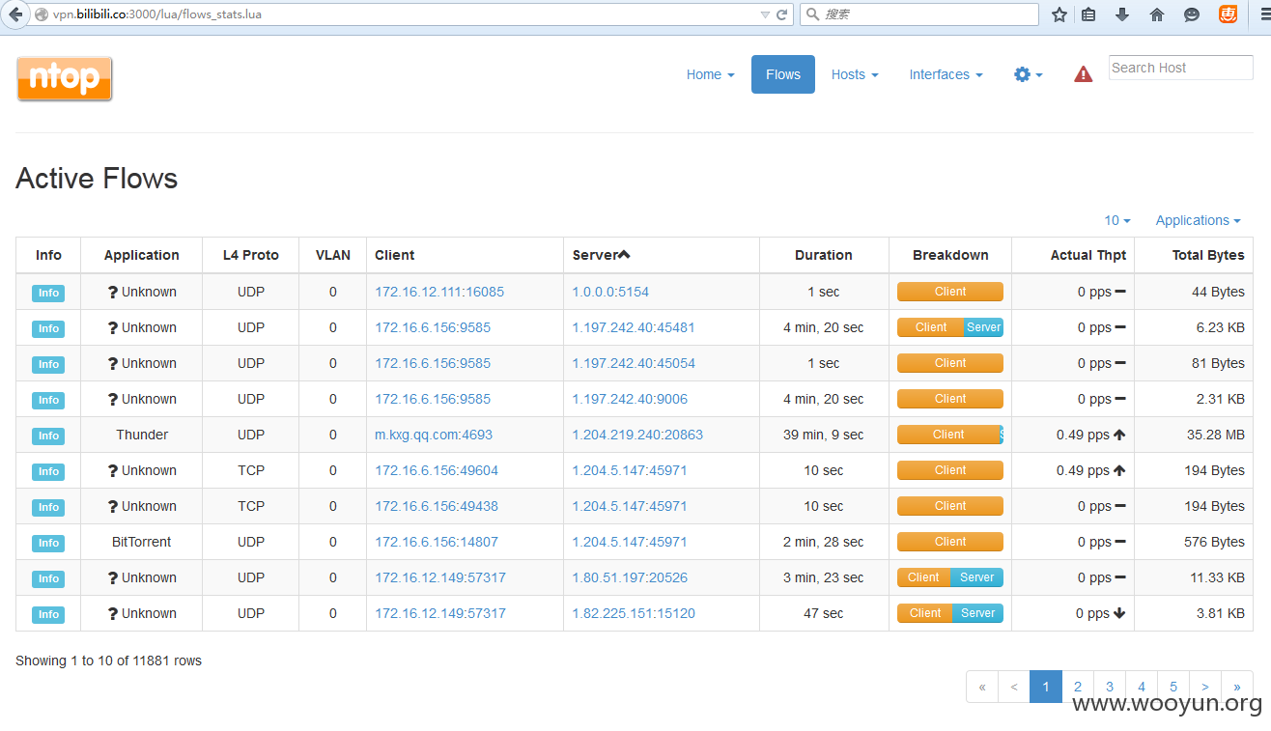Jump to last page with » button
1271x731 pixels.
click(x=1237, y=687)
